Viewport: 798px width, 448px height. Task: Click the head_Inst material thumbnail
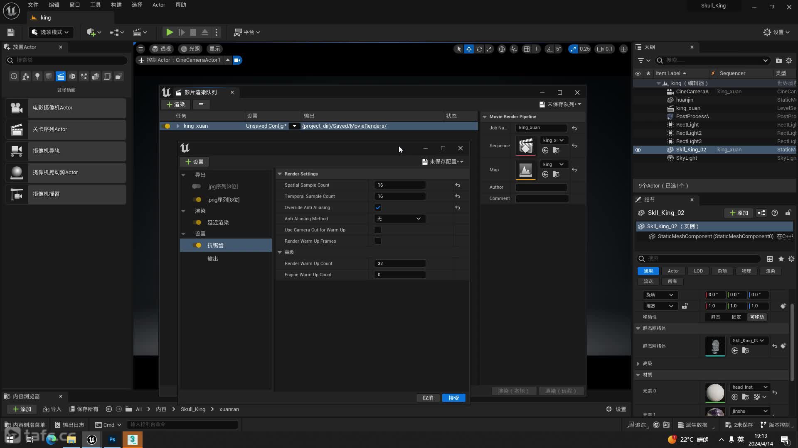click(715, 392)
